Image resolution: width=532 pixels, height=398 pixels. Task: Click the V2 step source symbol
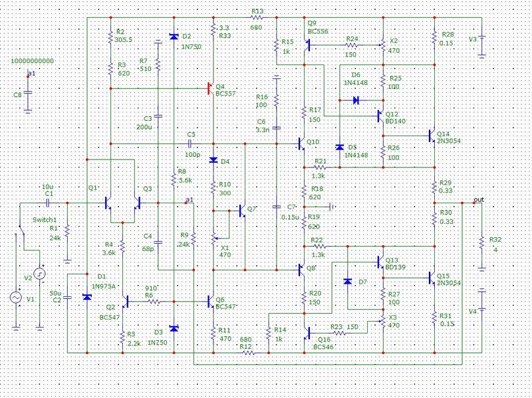click(40, 274)
